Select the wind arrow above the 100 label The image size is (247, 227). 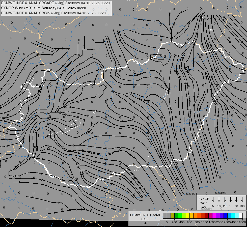[x=242, y=199]
